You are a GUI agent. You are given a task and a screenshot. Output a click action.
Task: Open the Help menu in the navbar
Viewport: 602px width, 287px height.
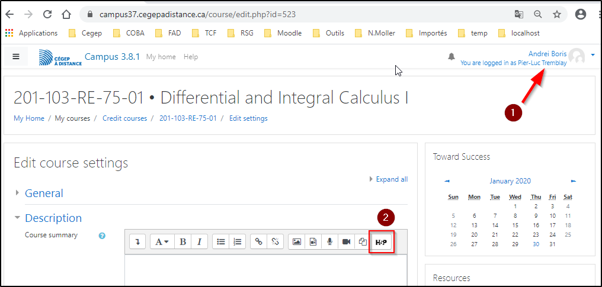(191, 57)
